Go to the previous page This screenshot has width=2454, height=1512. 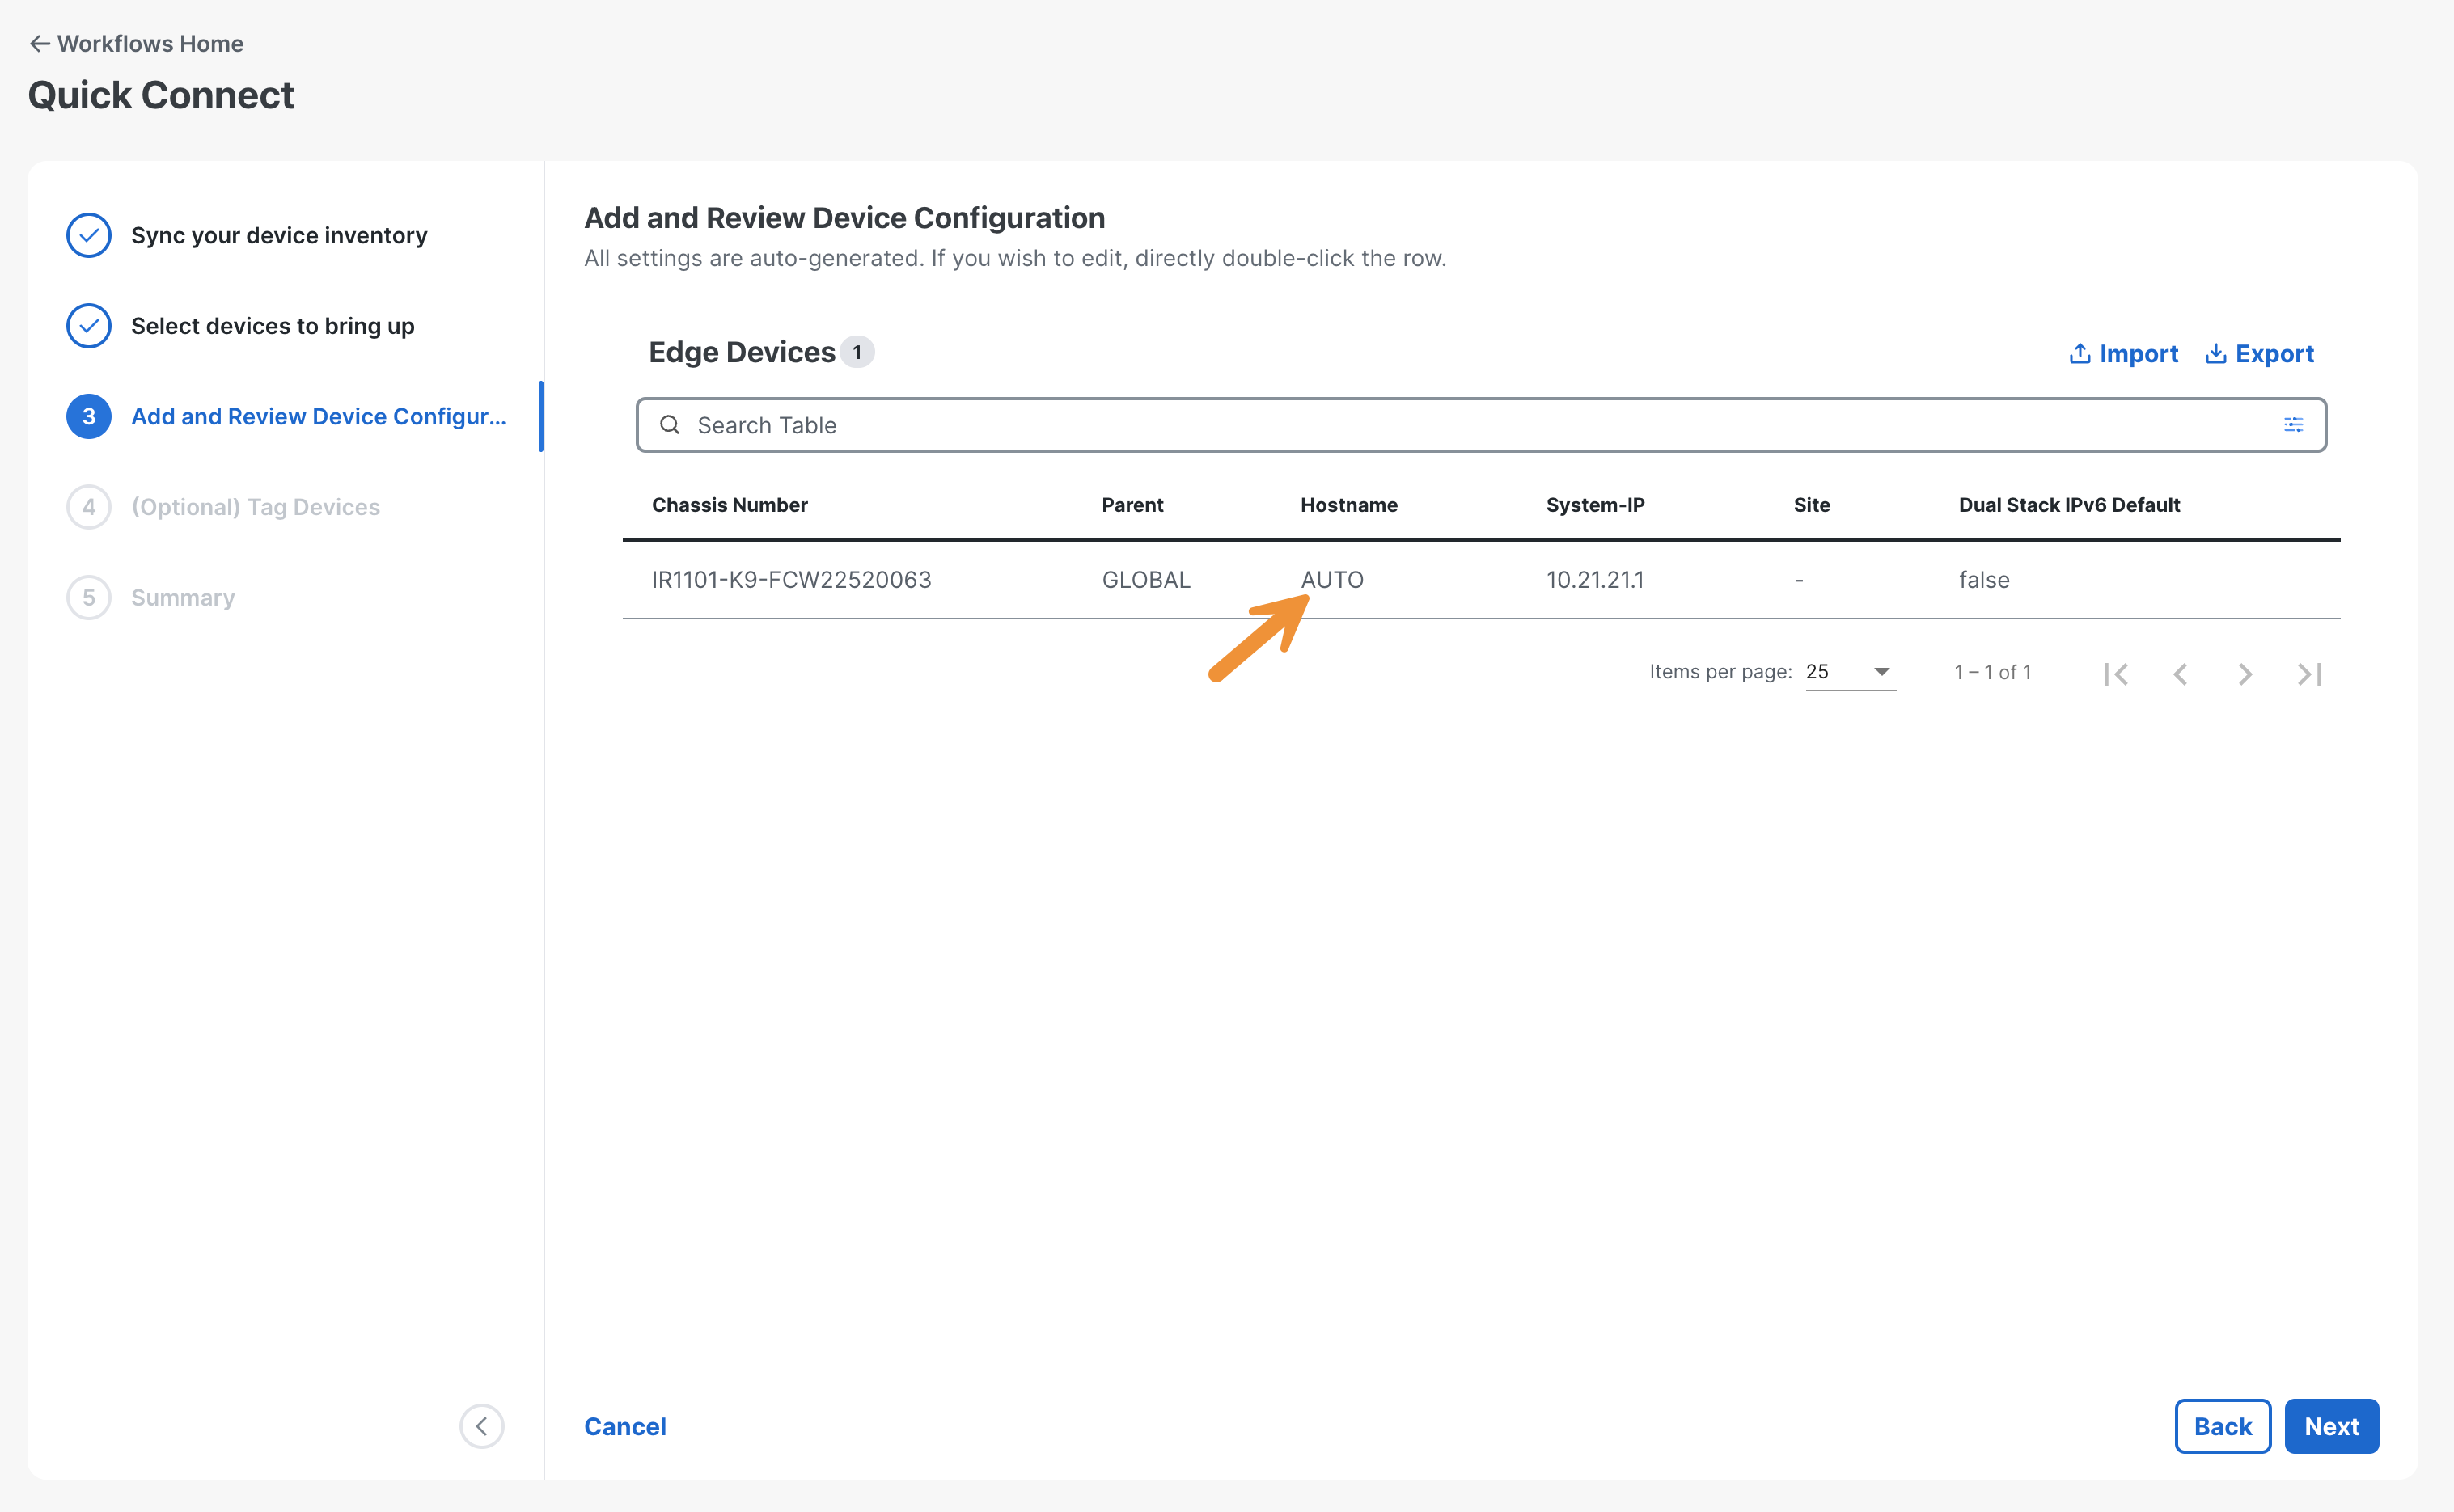[x=2181, y=674]
